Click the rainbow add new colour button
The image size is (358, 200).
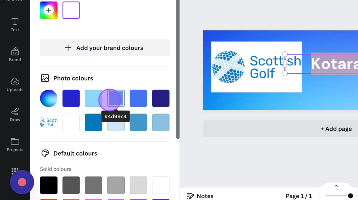49,10
